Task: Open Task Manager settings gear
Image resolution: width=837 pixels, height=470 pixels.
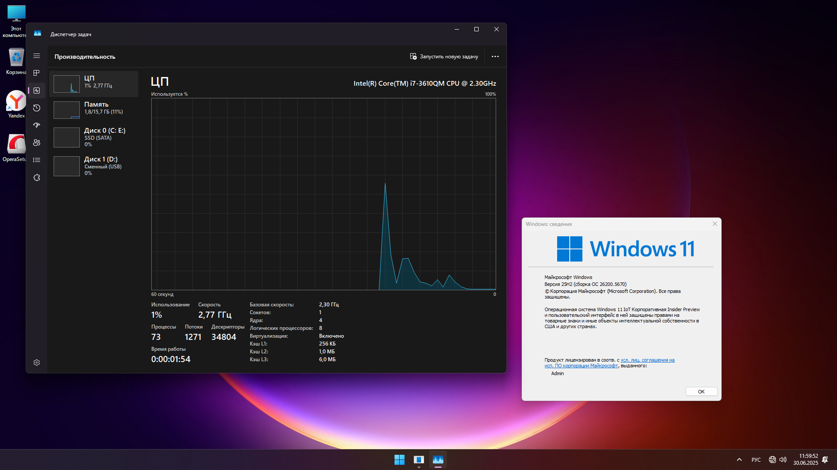Action: click(x=37, y=363)
